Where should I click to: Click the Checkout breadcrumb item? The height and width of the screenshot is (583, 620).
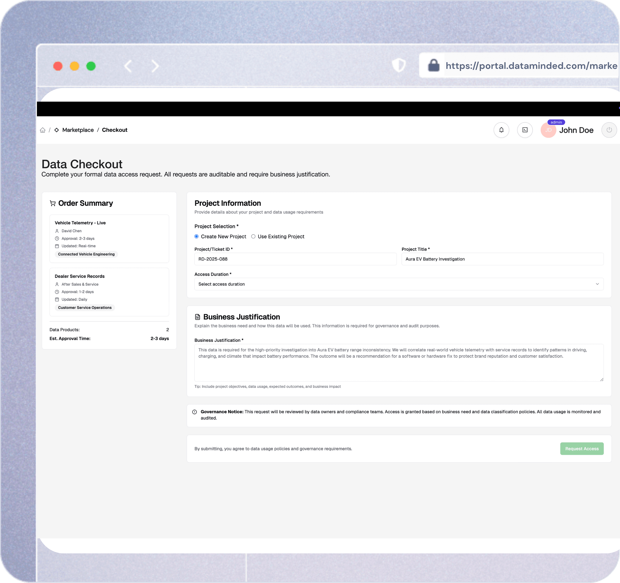pyautogui.click(x=114, y=130)
